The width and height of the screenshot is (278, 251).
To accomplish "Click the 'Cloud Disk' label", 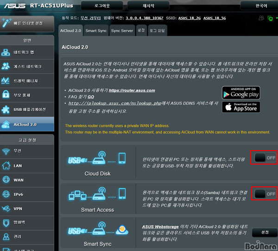I will tap(97, 174).
